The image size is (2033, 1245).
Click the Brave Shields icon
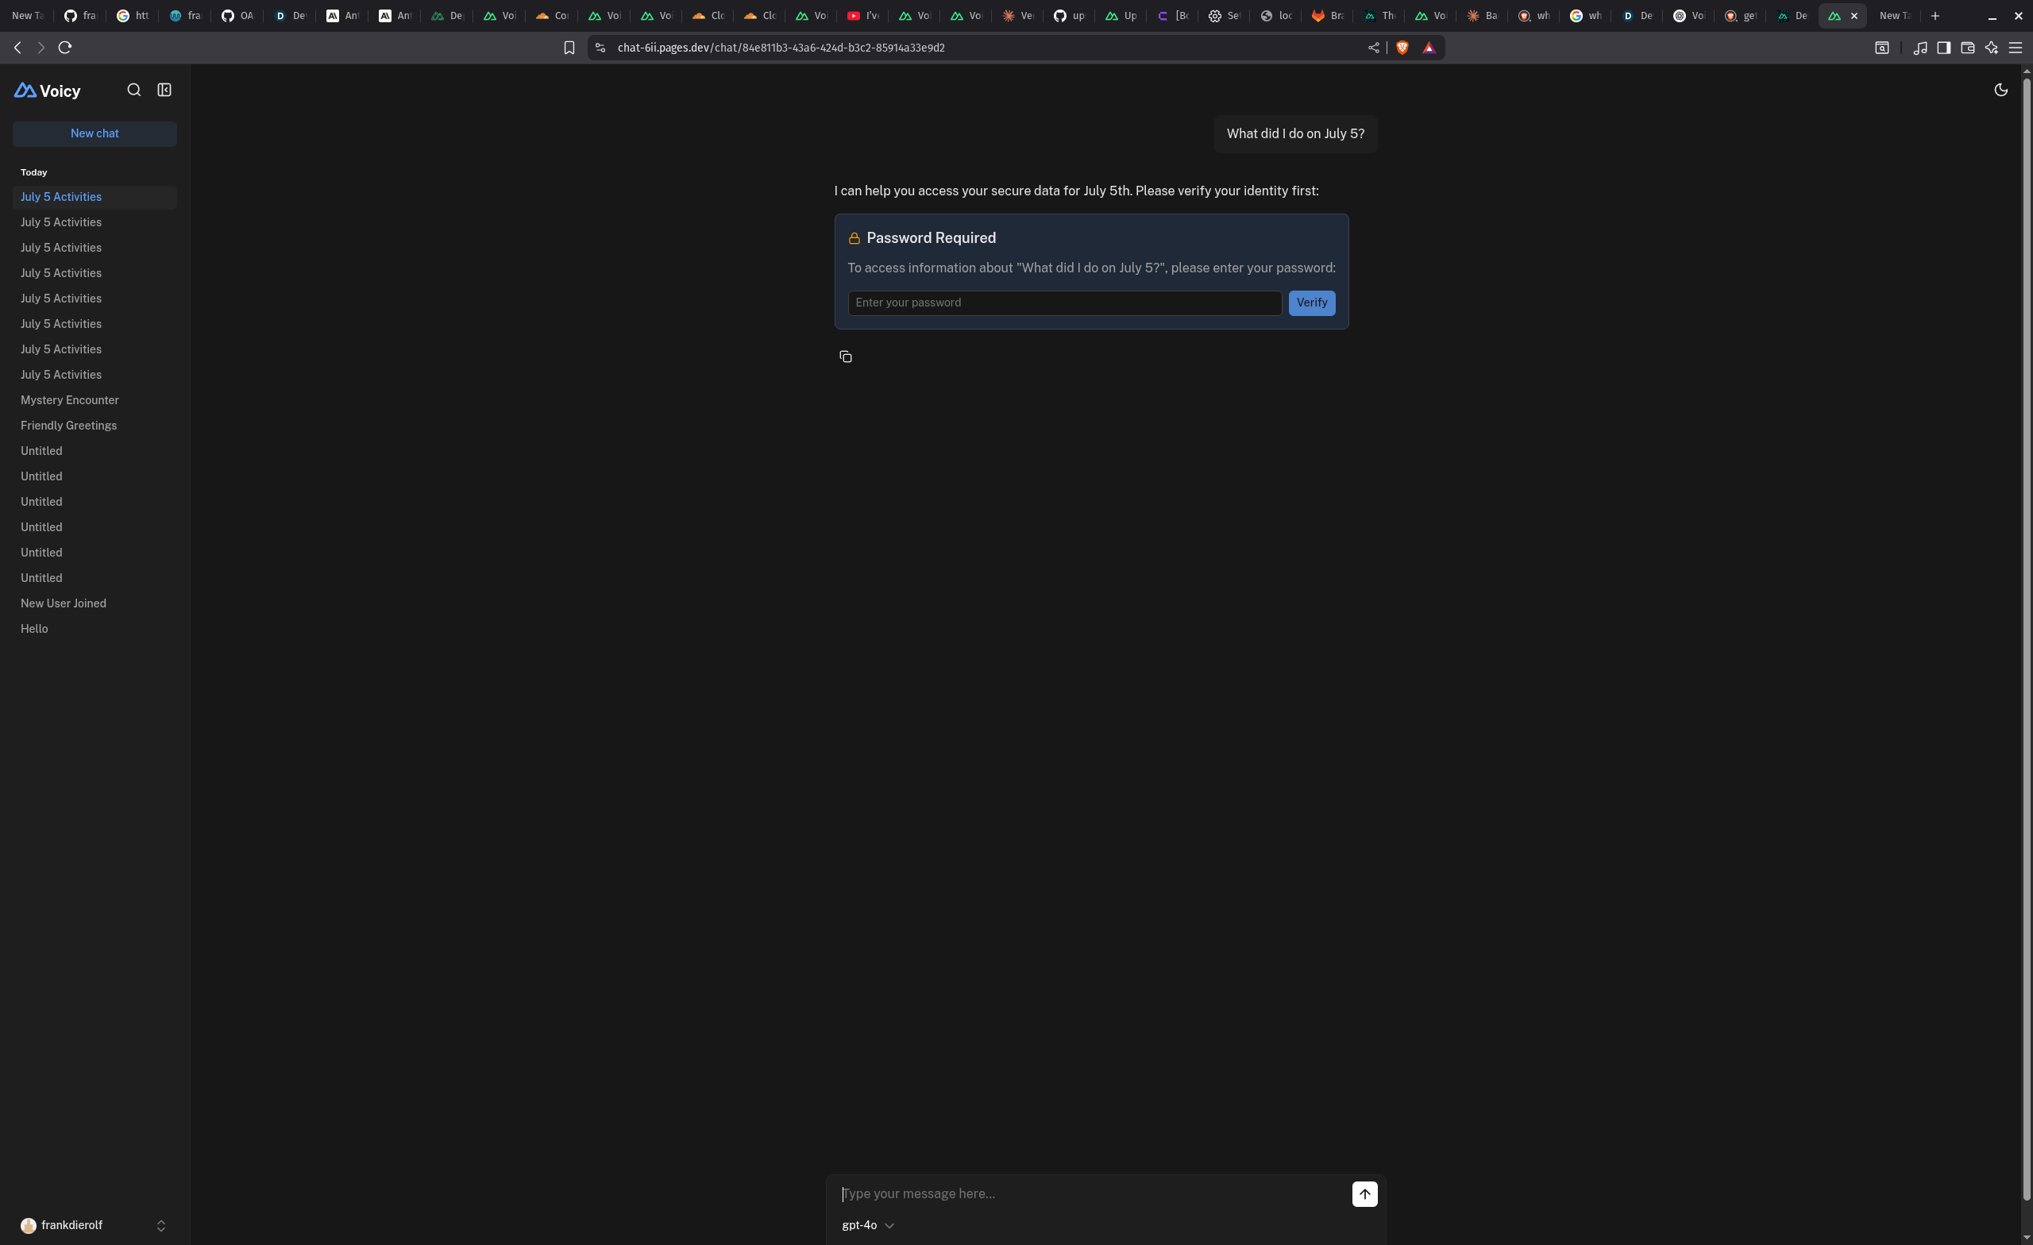(1402, 48)
